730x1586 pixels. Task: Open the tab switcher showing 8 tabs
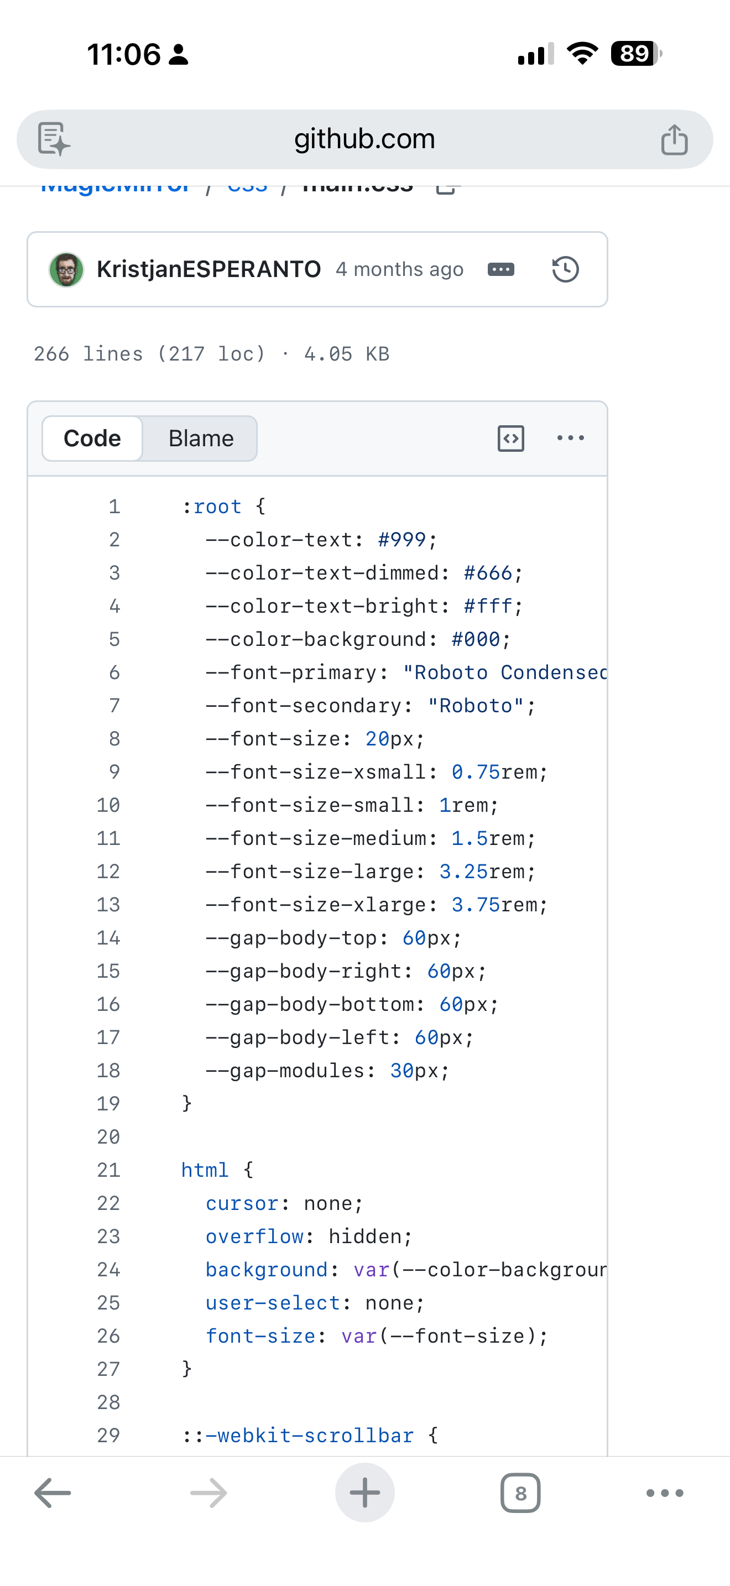(x=520, y=1493)
